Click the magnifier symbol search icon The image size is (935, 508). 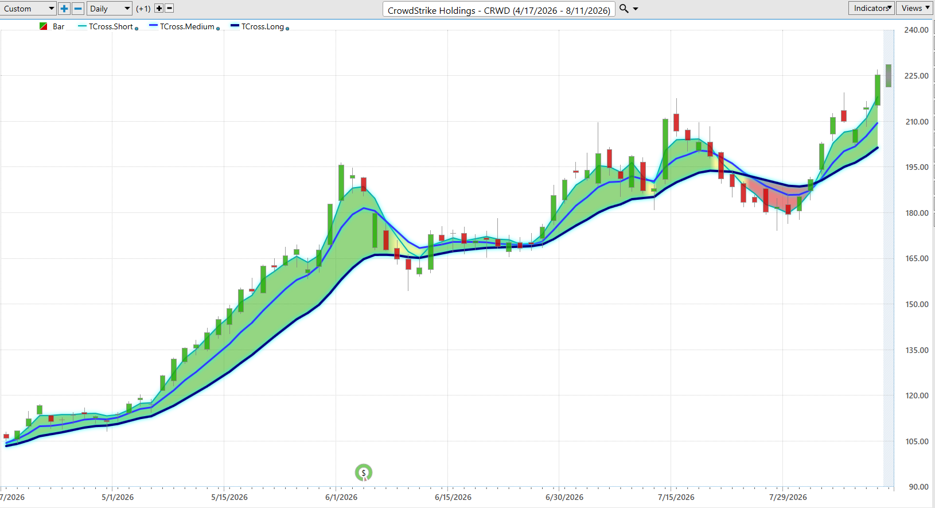pos(624,9)
